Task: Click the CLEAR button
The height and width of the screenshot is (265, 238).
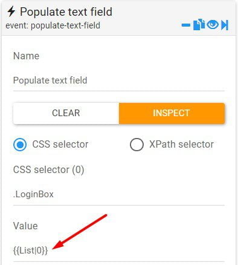Action: pyautogui.click(x=66, y=113)
